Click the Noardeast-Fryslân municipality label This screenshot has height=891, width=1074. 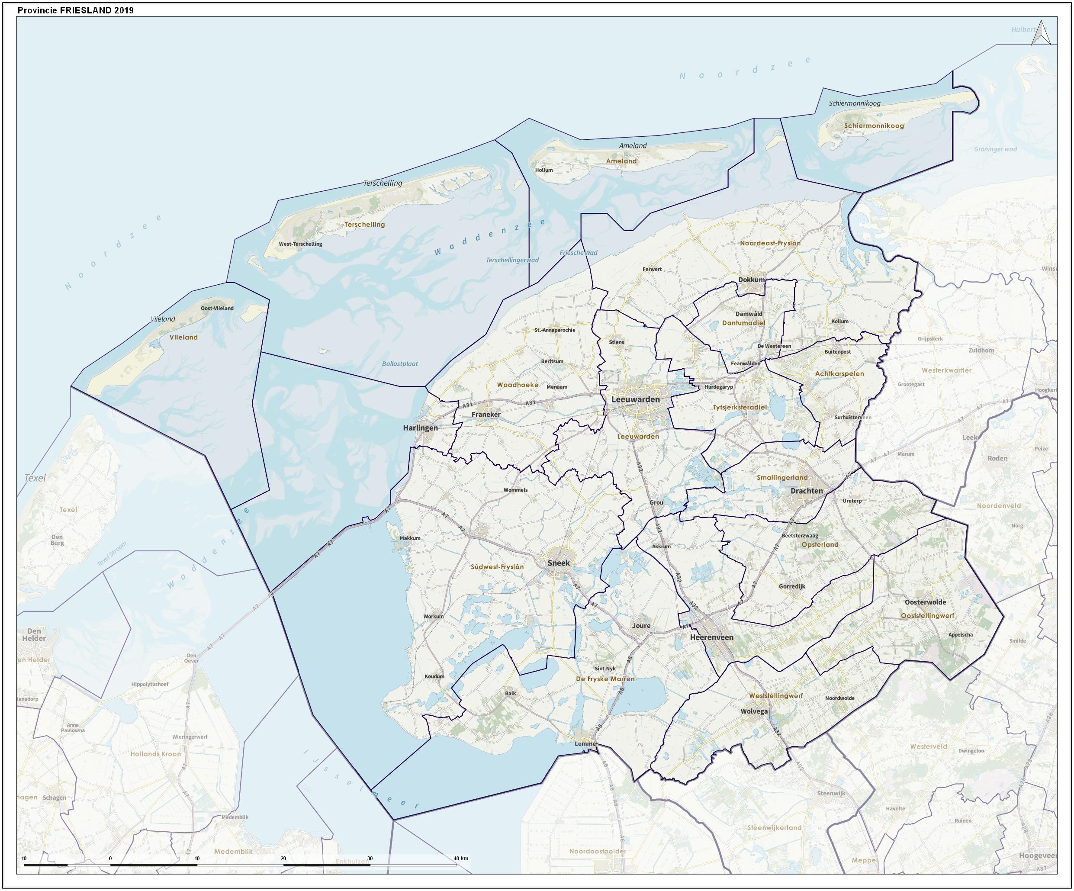pos(770,243)
